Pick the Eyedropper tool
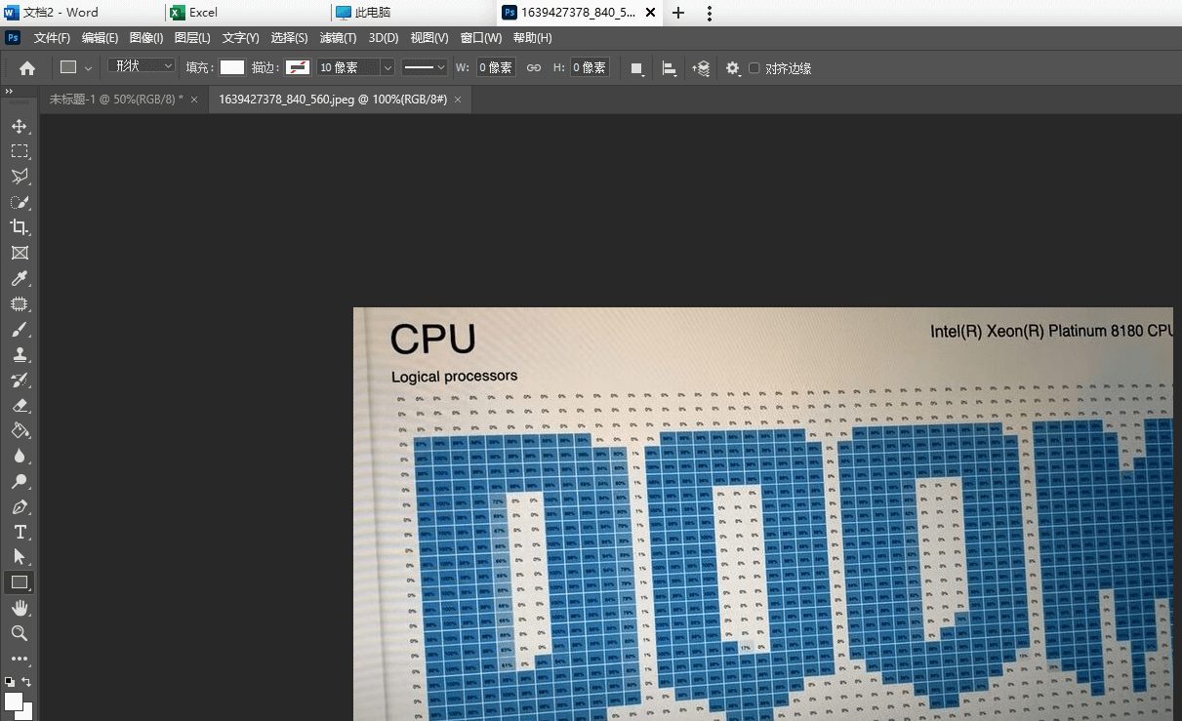The width and height of the screenshot is (1182, 721). pos(19,279)
